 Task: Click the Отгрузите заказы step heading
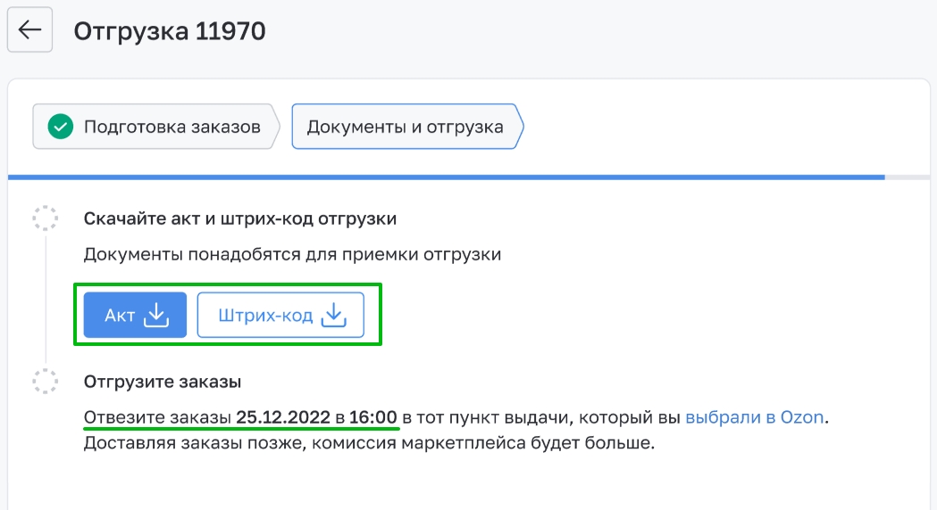click(163, 382)
